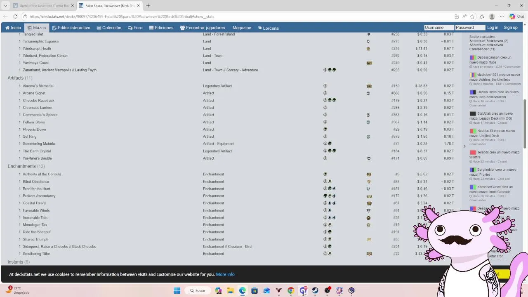Open the Editor interactivo menu item
The width and height of the screenshot is (528, 297).
(x=71, y=28)
